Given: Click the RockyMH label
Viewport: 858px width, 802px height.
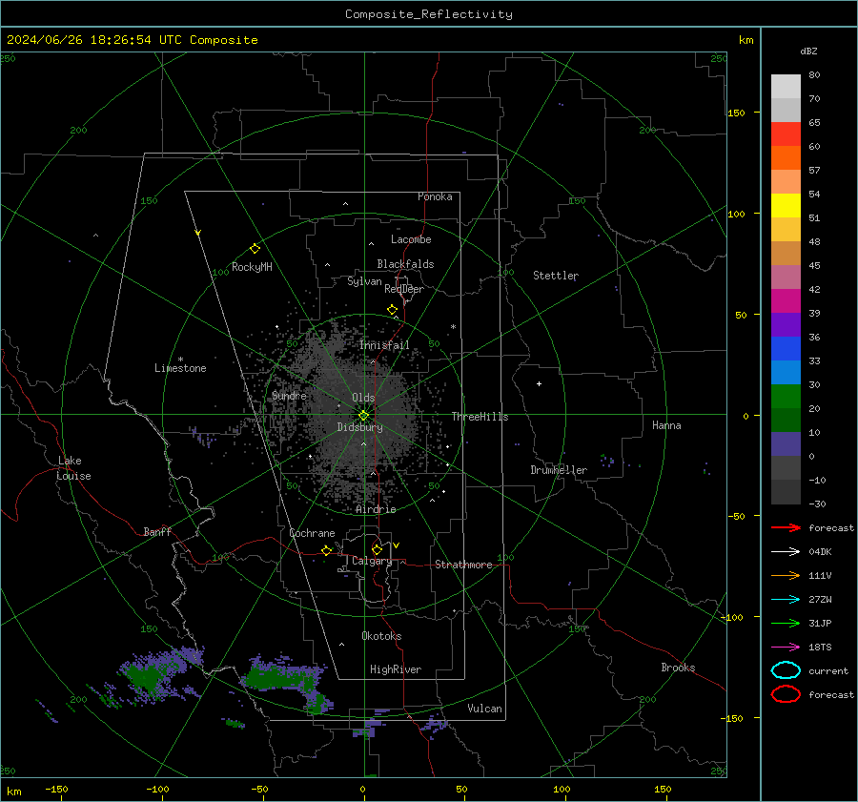Looking at the screenshot, I should coord(252,267).
